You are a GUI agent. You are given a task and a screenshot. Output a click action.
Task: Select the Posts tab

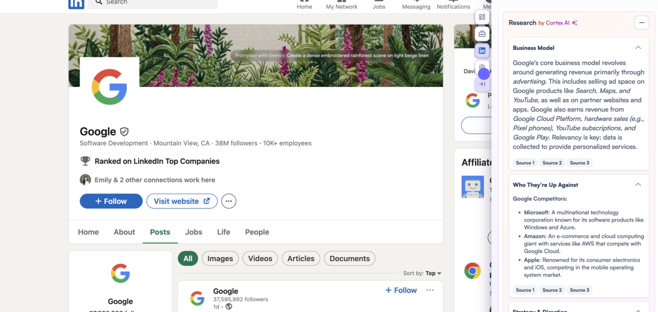(160, 232)
